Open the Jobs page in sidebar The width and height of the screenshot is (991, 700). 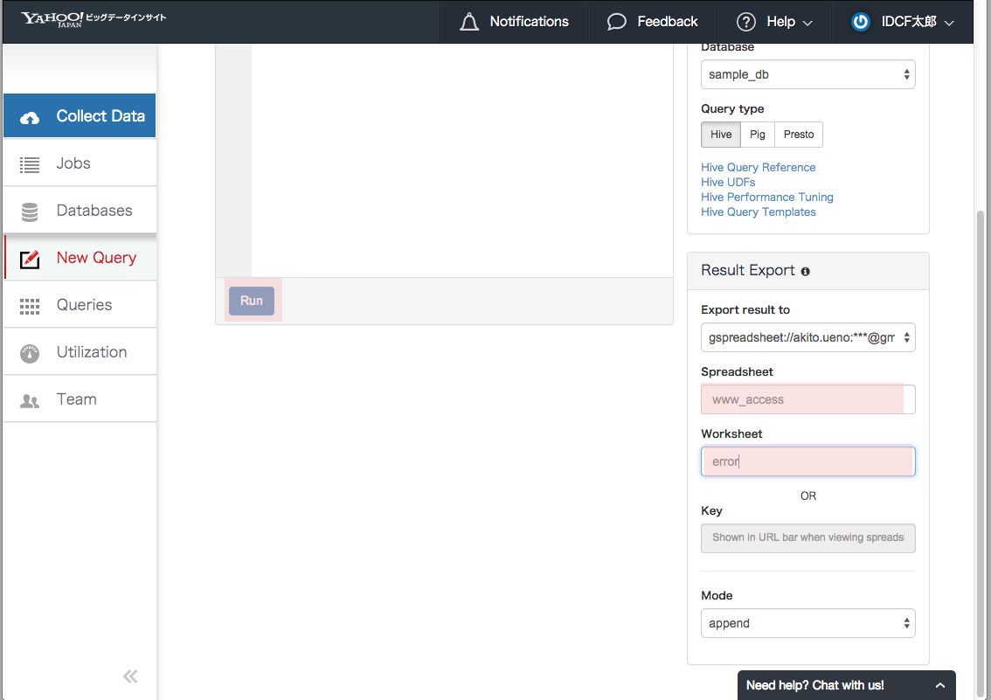[80, 163]
